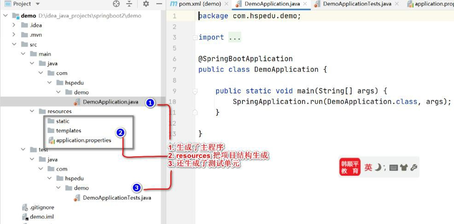Expand the .mvn folder
This screenshot has height=224, width=454.
coord(14,35)
